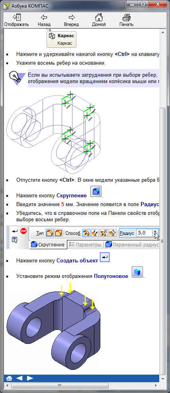Select second Тип fillet type icon
This screenshot has height=393, width=170.
[58, 233]
